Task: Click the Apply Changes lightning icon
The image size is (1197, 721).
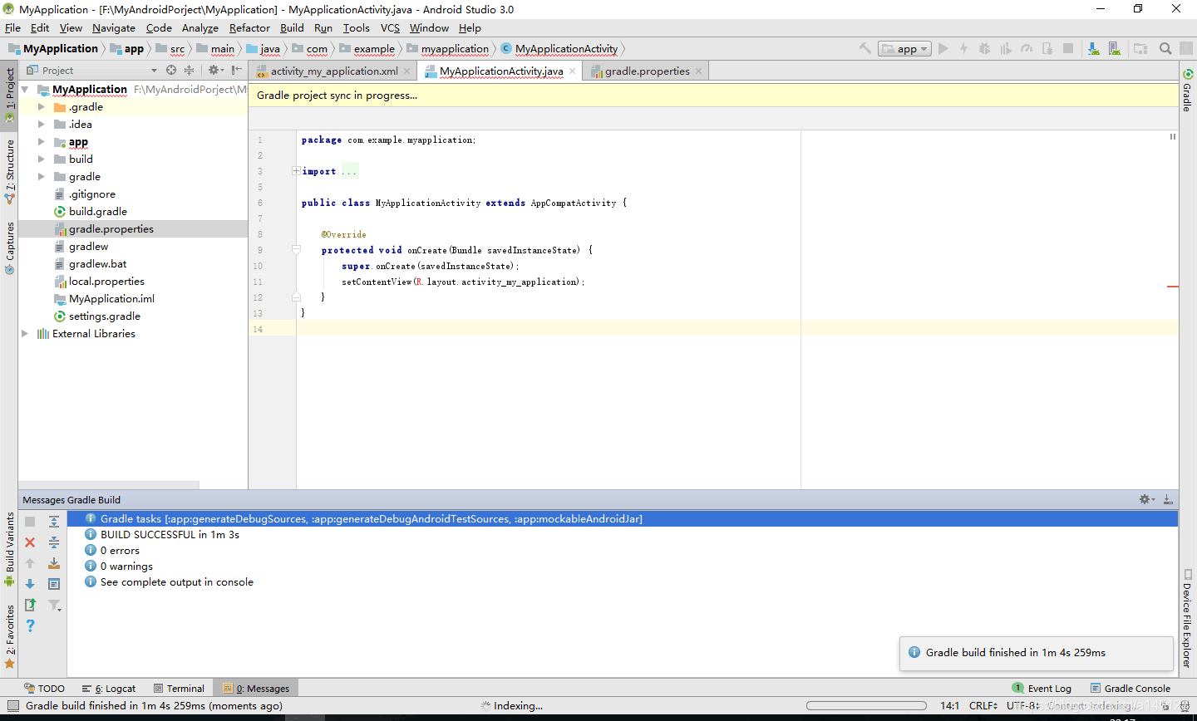Action: coord(964,49)
